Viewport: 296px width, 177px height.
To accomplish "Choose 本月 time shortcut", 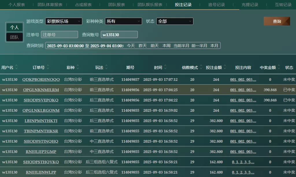I will (214, 46).
